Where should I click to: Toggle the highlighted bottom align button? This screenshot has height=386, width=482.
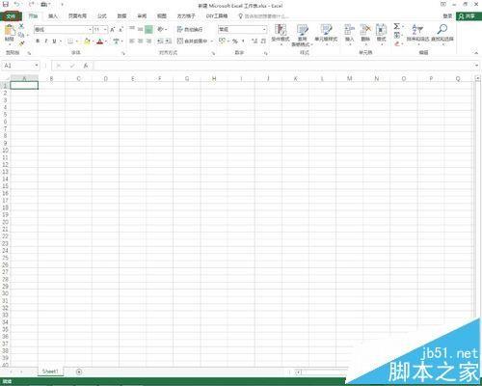click(148, 29)
